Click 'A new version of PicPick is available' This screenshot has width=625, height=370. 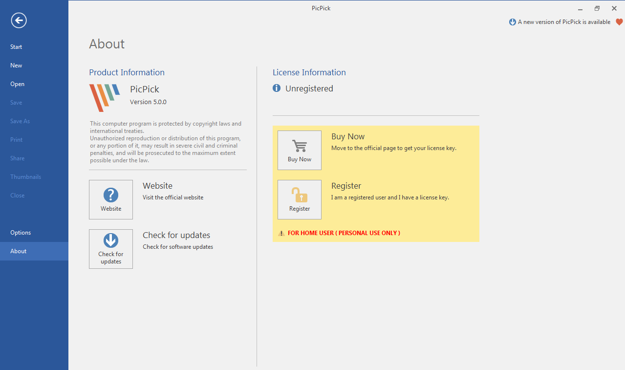[564, 22]
